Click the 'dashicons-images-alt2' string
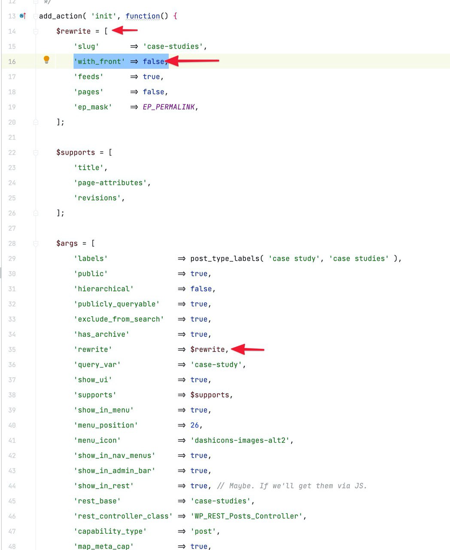 point(240,440)
